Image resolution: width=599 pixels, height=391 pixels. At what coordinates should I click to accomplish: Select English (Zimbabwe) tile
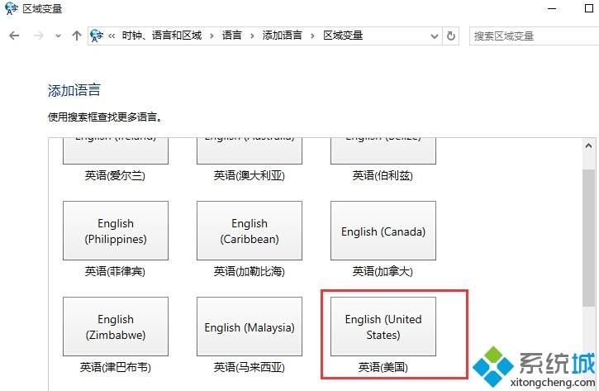[x=116, y=327]
